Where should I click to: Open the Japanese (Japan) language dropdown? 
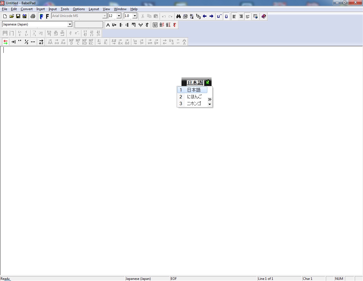pyautogui.click(x=70, y=24)
